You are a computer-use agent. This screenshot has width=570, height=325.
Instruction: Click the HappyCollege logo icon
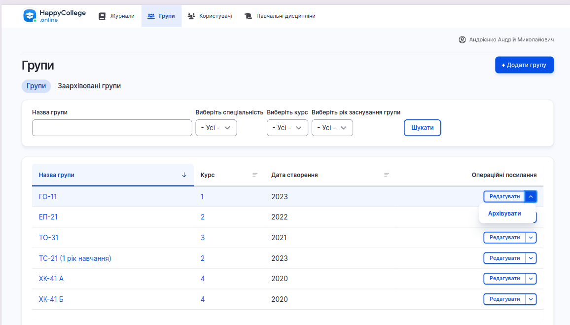click(30, 16)
